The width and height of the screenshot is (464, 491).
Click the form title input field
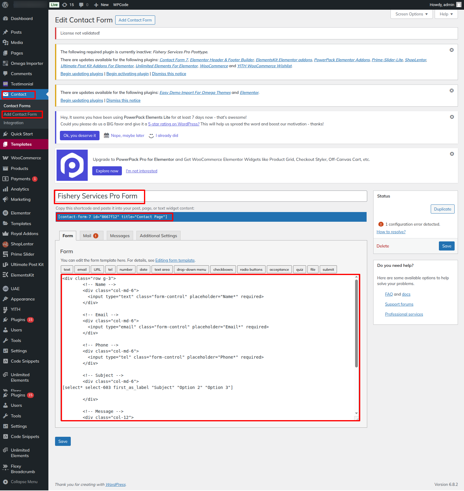254,196
